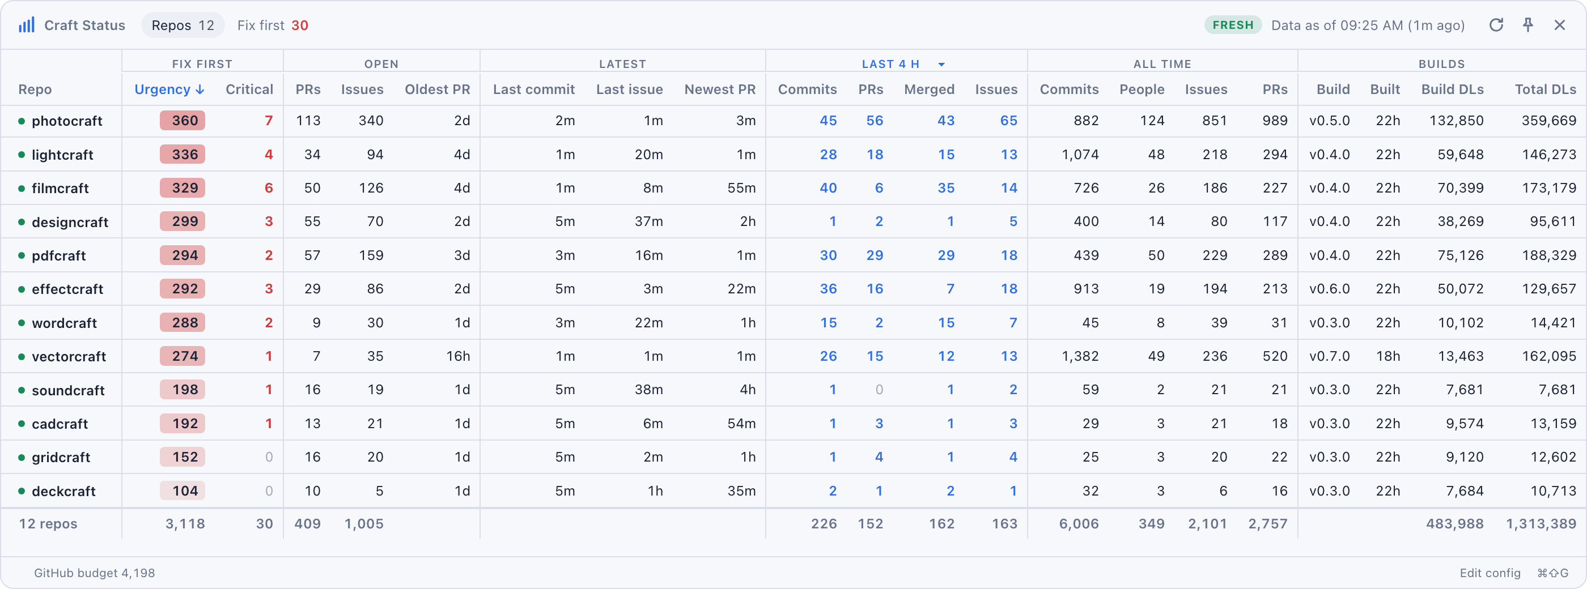Click the refresh data icon

1496,25
